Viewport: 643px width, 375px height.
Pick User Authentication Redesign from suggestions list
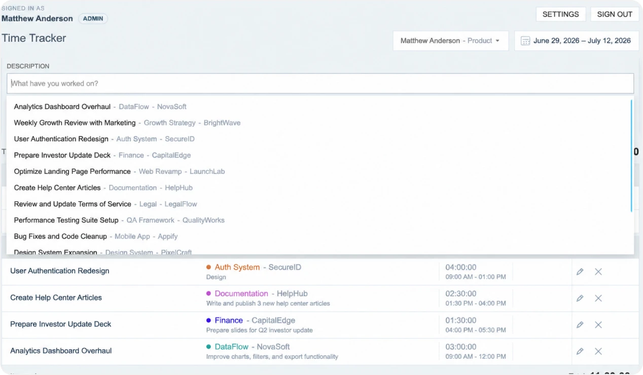320,139
